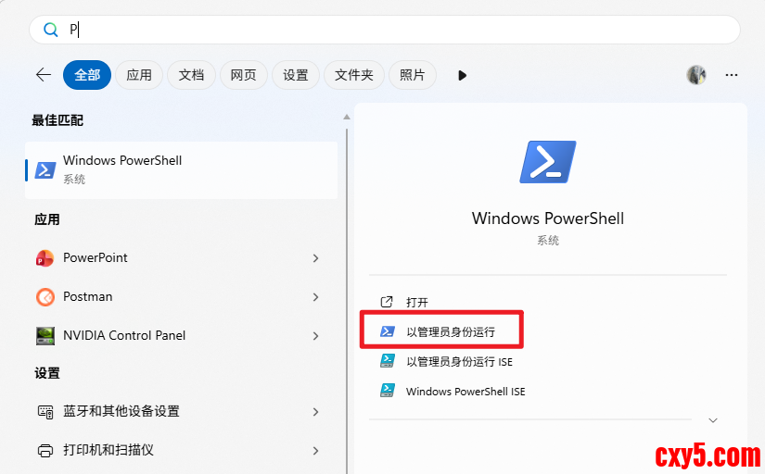
Task: Open 打印机和扫描仪 result
Action: pyautogui.click(x=108, y=450)
